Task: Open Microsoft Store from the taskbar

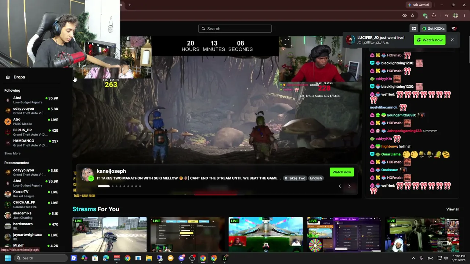Action: coord(95,258)
